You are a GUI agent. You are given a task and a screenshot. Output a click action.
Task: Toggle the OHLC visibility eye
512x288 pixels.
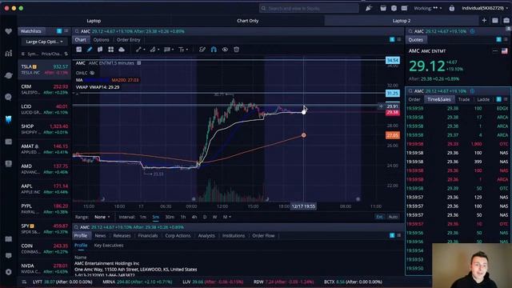pos(92,73)
